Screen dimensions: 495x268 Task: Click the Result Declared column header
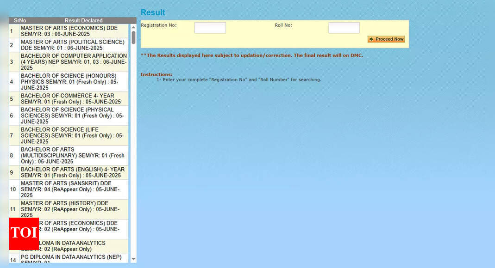pos(83,20)
